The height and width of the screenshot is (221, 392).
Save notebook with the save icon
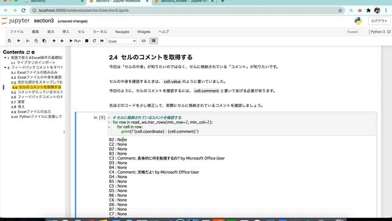[x=9, y=41]
